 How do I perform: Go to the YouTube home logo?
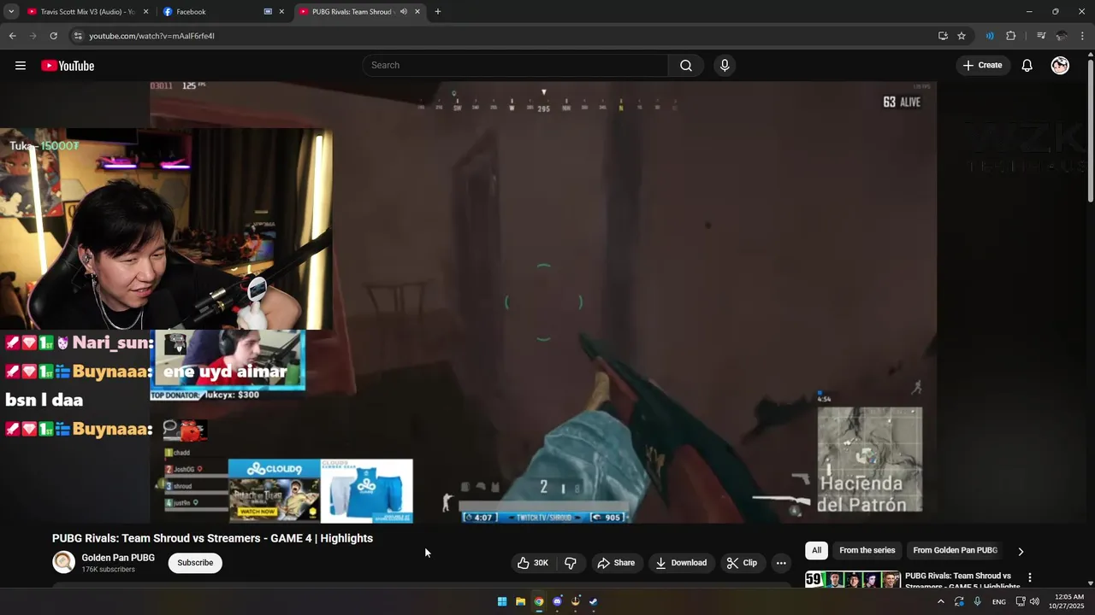[68, 66]
